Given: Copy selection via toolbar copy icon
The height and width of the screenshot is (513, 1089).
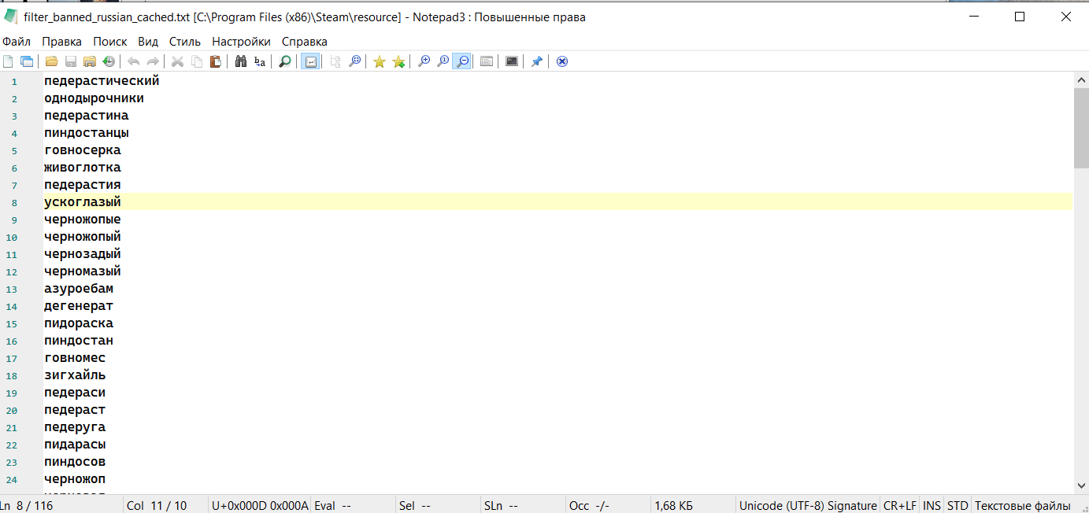Looking at the screenshot, I should 197,61.
